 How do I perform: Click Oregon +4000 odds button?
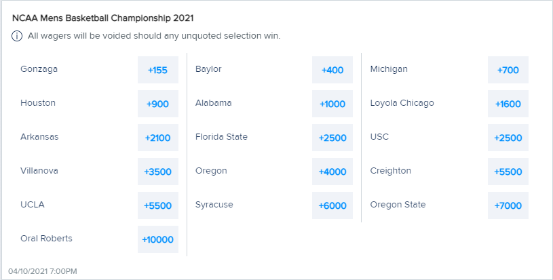(332, 172)
